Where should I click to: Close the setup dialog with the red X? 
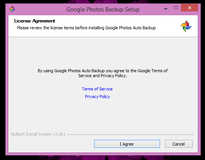point(190,8)
